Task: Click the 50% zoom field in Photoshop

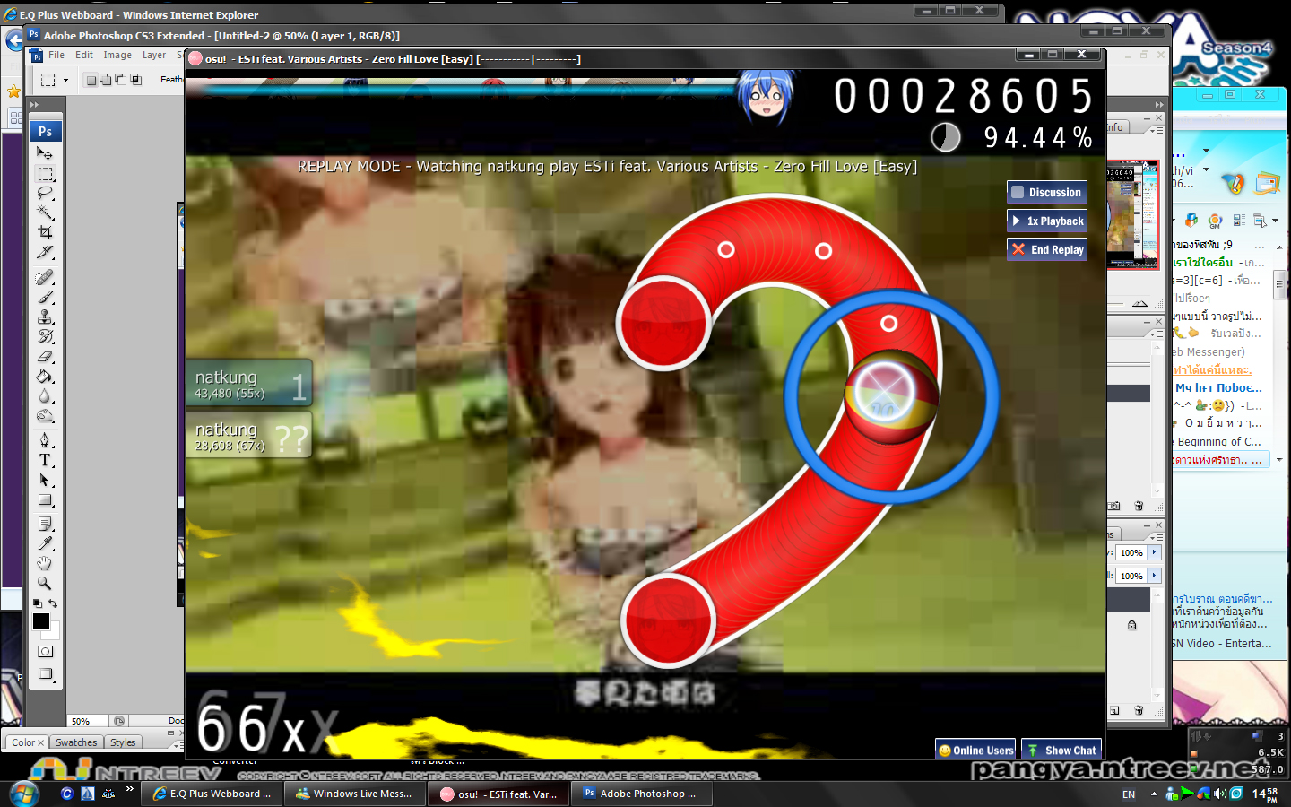Action: (88, 721)
